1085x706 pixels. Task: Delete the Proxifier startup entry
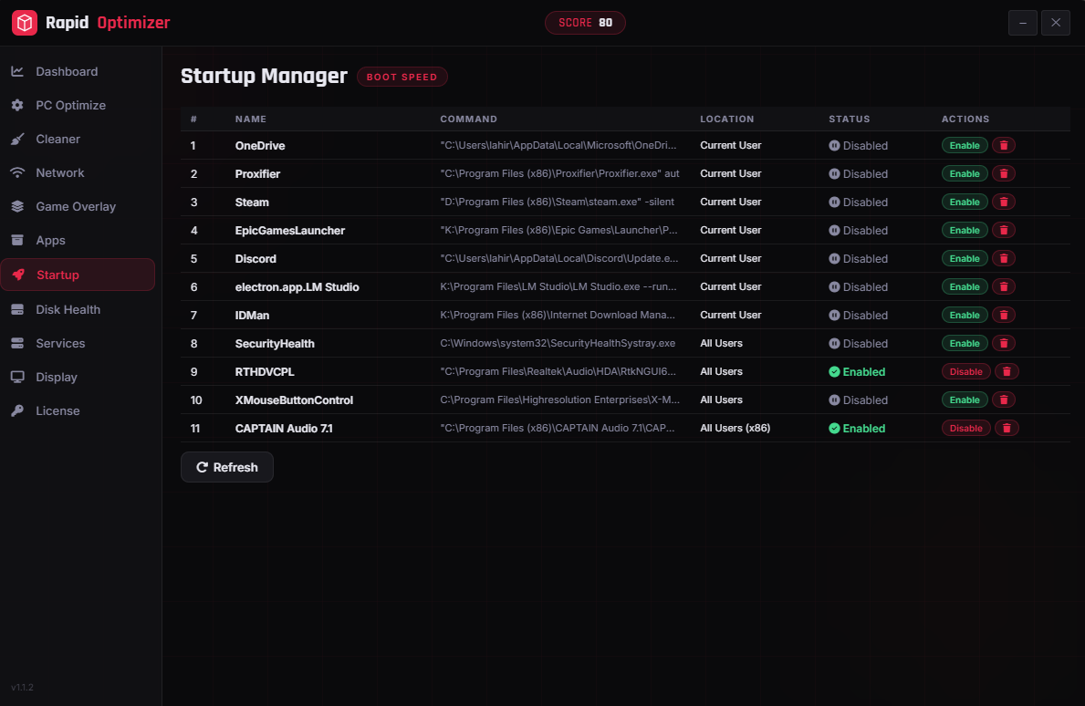1004,173
